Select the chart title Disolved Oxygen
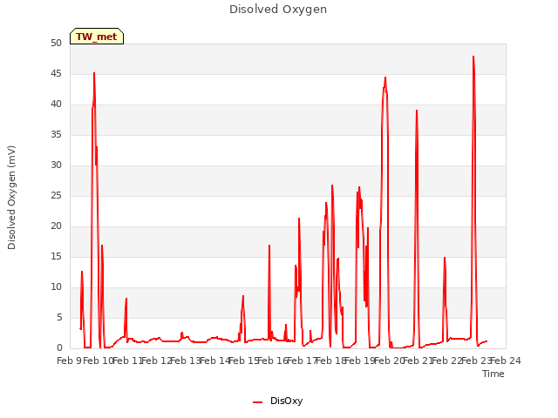Screen dimensions: 558x418 (278, 10)
